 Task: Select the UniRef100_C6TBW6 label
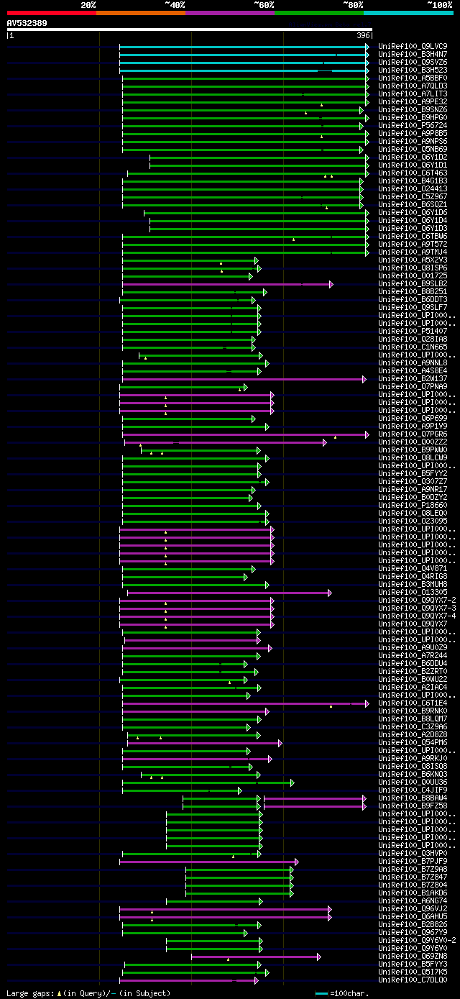point(413,236)
